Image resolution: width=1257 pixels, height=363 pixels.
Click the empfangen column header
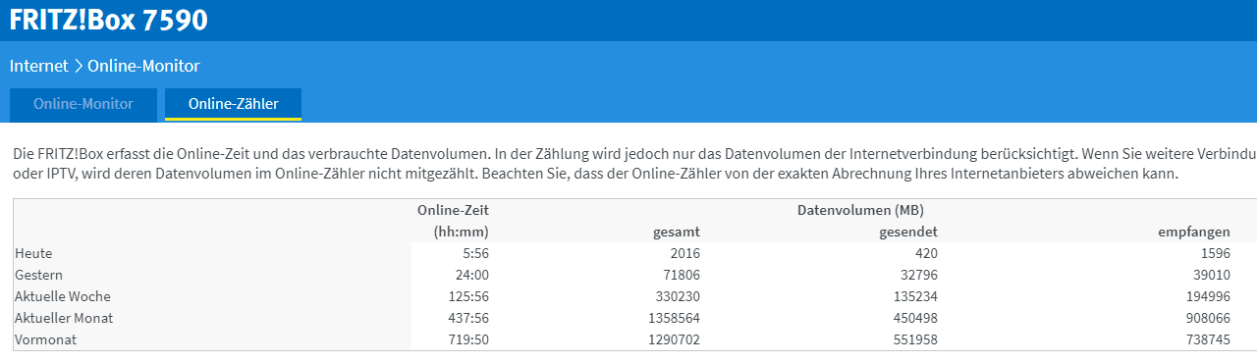pyautogui.click(x=1195, y=232)
